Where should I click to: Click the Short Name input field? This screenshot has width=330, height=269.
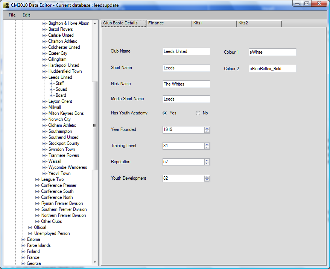coord(186,68)
